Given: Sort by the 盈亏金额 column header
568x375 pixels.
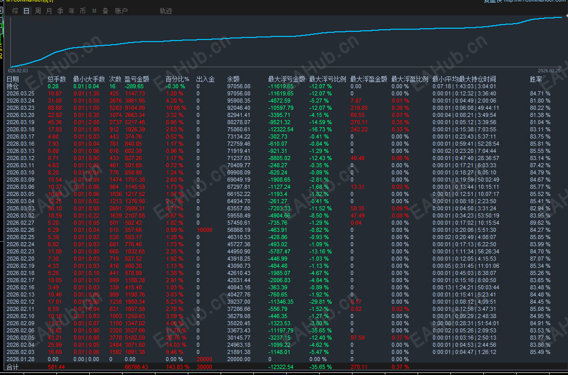Looking at the screenshot, I should tap(135, 80).
